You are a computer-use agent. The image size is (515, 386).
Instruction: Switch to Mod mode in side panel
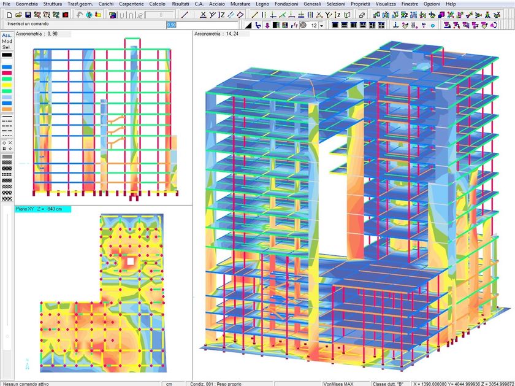(7, 42)
